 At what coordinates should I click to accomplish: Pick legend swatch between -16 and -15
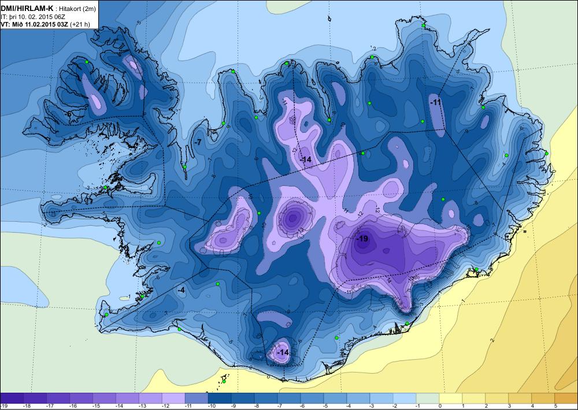pos(81,398)
